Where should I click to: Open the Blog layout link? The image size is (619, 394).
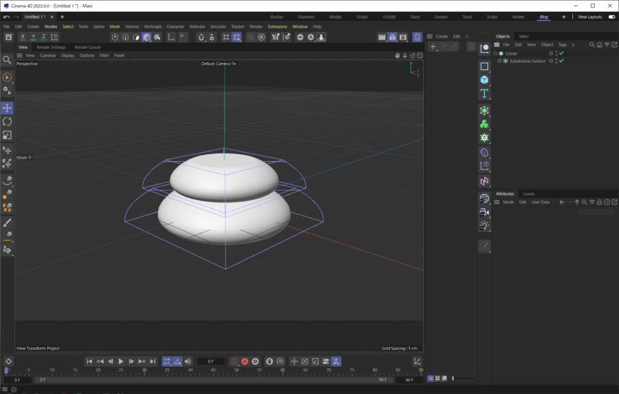coord(543,16)
